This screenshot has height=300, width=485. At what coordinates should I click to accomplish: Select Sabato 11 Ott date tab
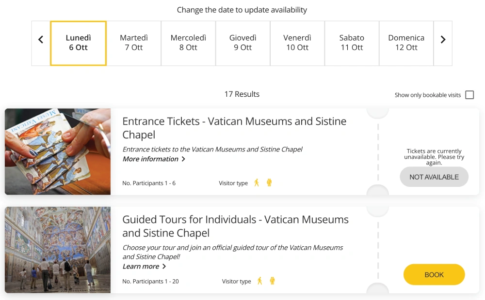pyautogui.click(x=352, y=43)
